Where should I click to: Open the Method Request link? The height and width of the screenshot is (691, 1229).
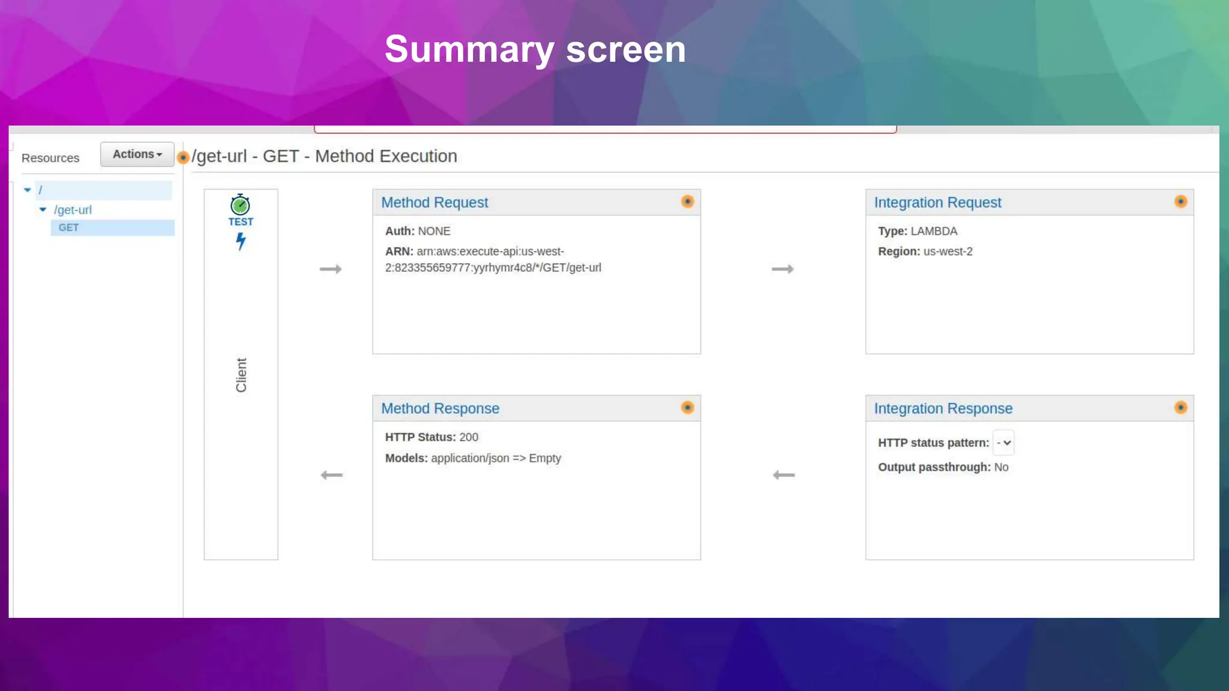[x=434, y=203]
